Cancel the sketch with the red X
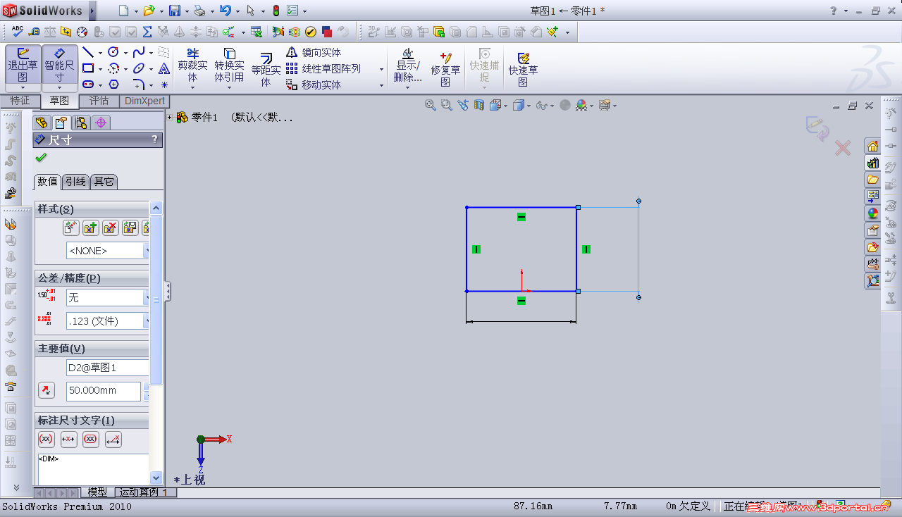The image size is (902, 517). (843, 148)
